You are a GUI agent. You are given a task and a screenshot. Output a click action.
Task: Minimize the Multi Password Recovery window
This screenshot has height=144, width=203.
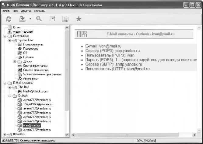[186, 5]
